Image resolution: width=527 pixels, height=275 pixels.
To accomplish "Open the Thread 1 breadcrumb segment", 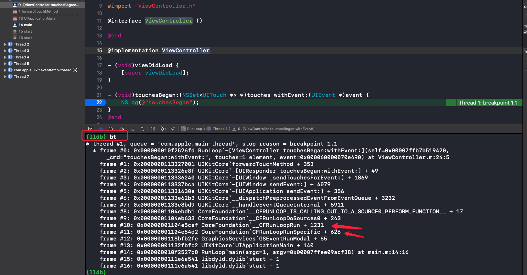I will pyautogui.click(x=217, y=129).
